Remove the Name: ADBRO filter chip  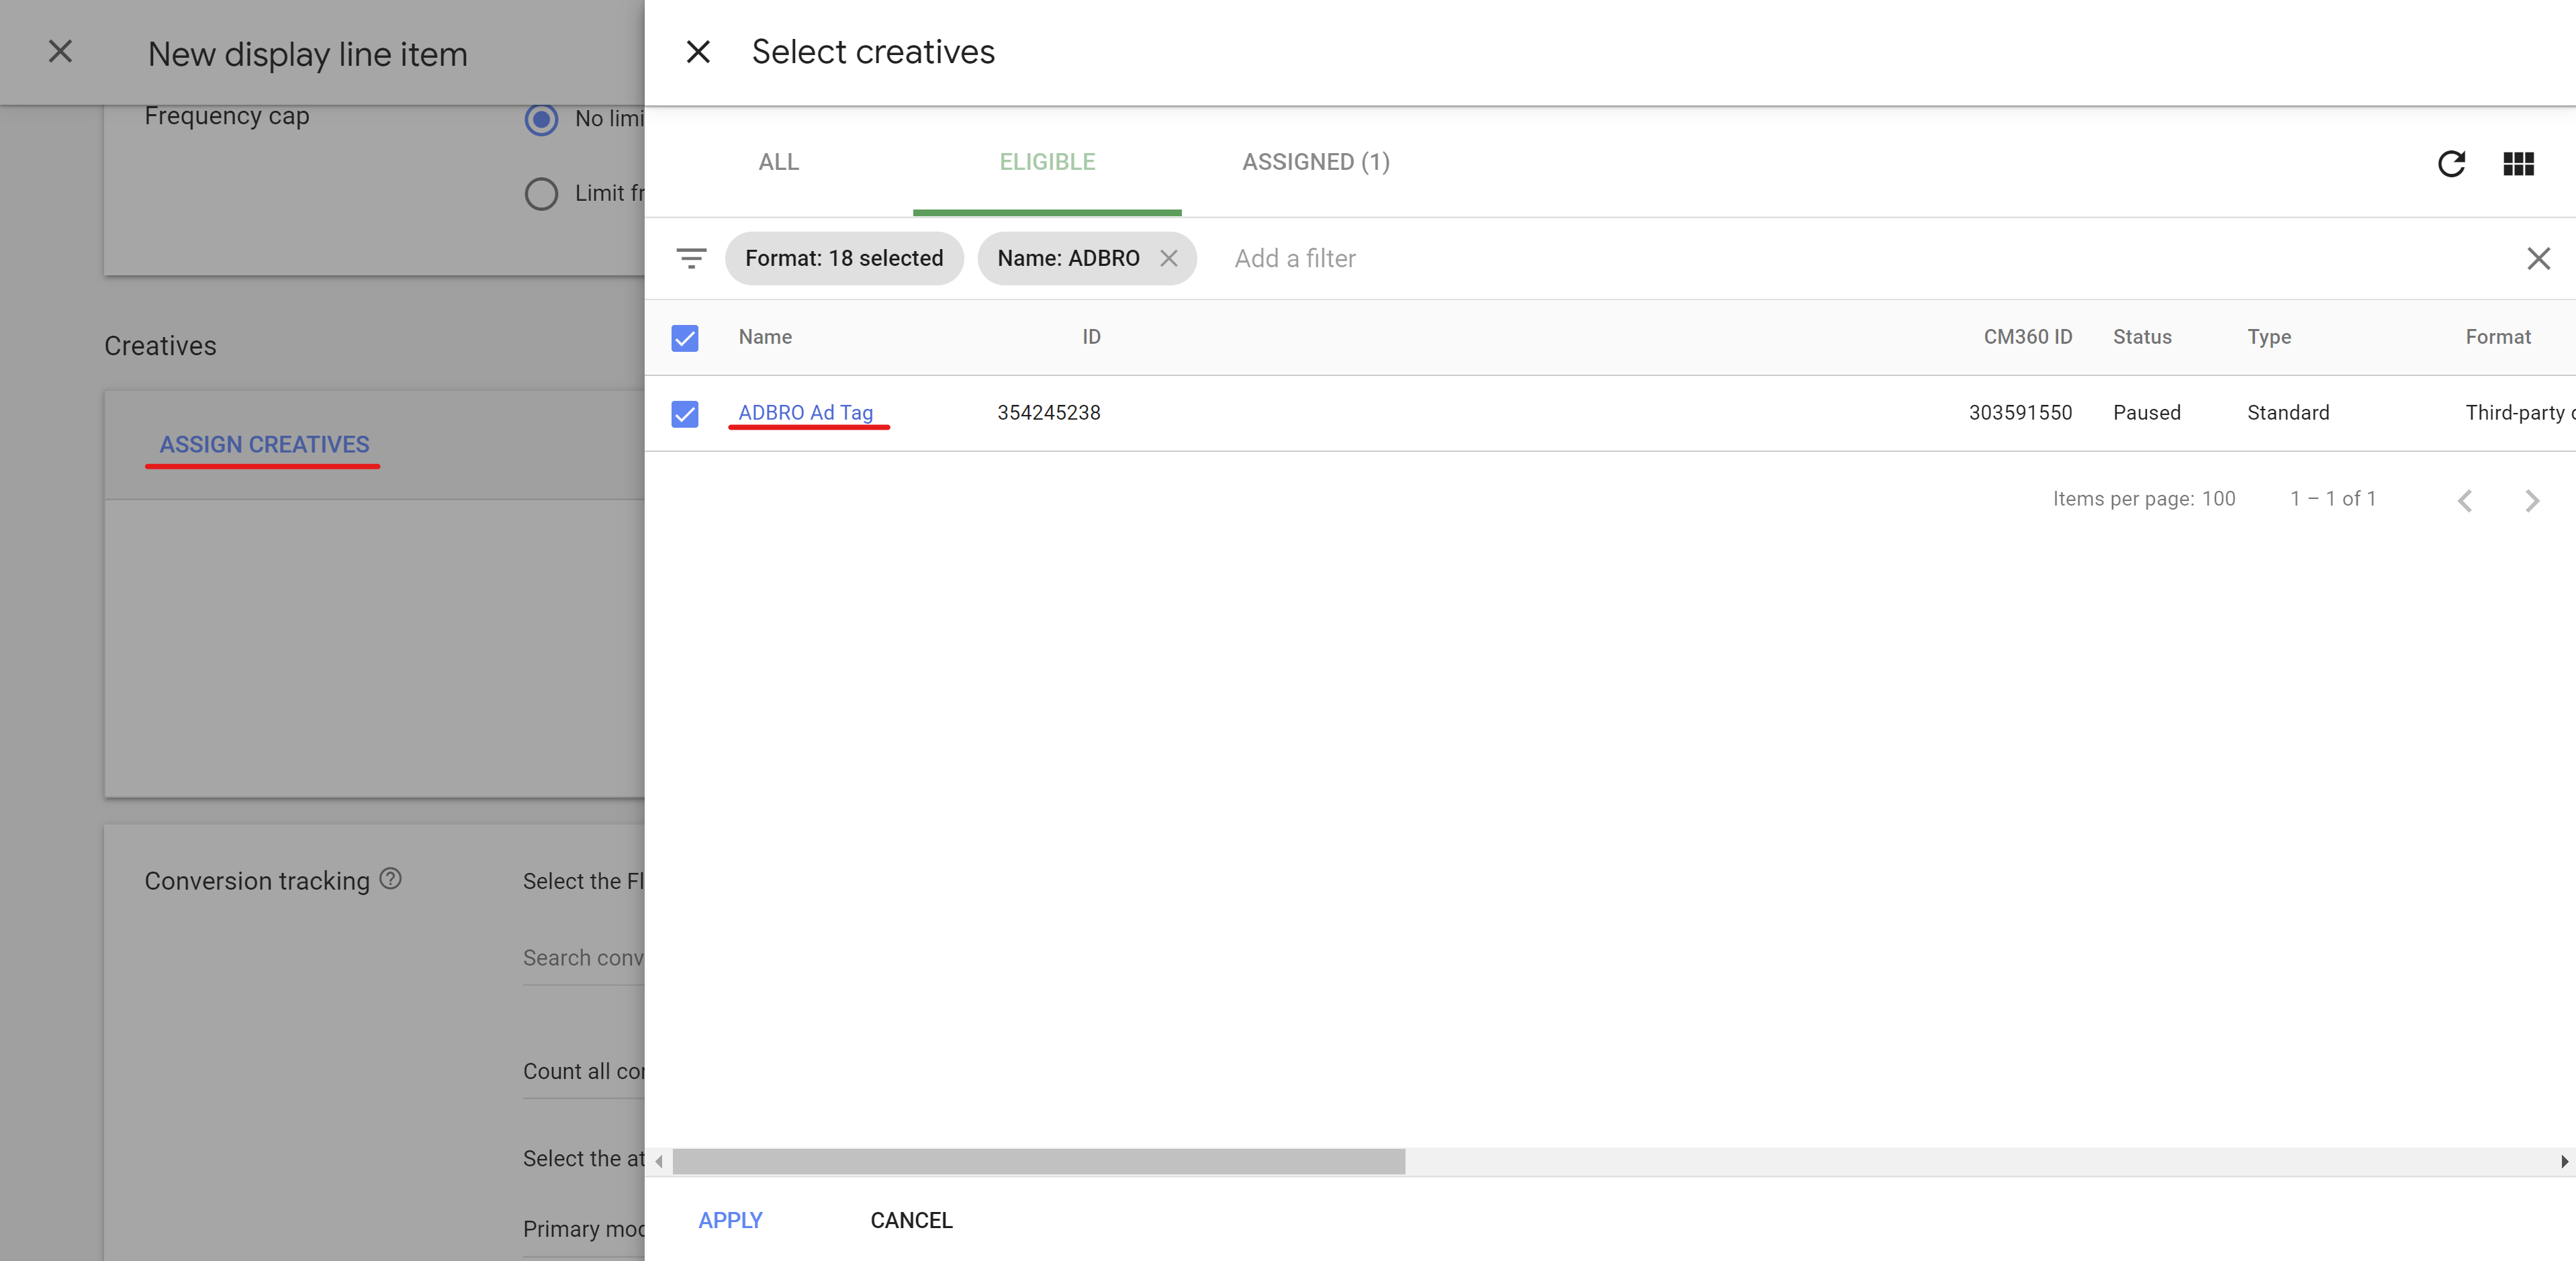1168,258
